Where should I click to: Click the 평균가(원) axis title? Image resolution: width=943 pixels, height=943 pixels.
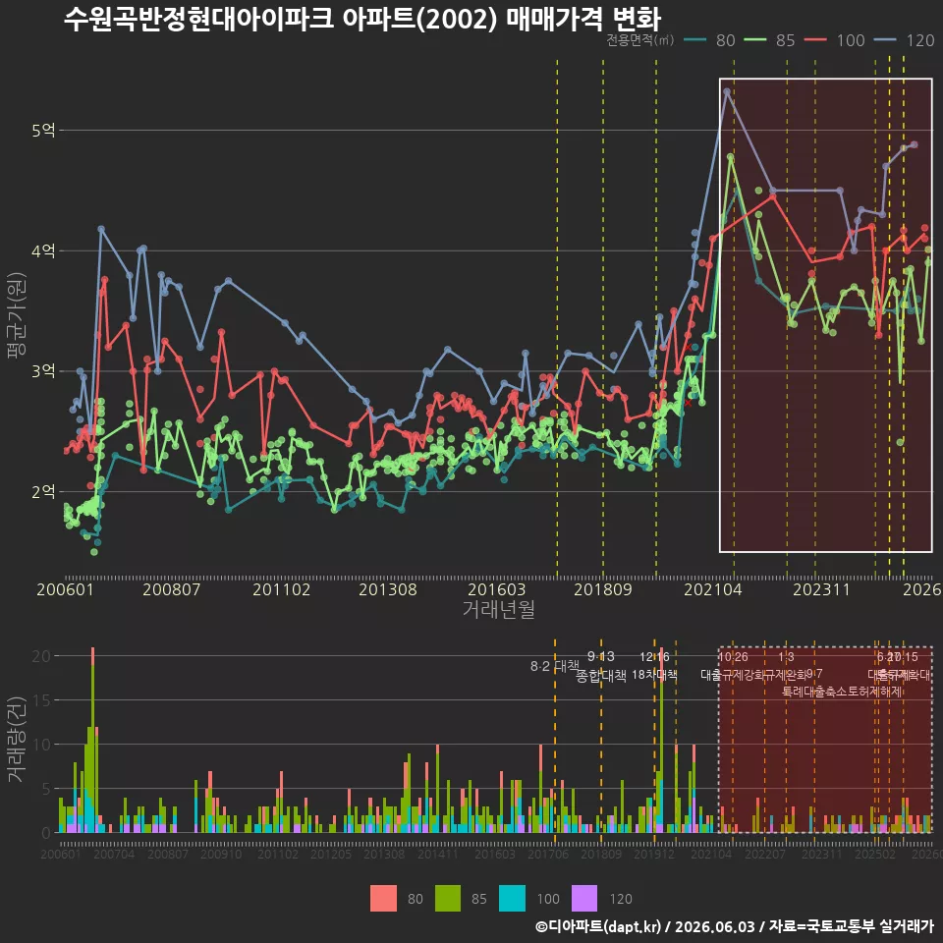pos(16,315)
